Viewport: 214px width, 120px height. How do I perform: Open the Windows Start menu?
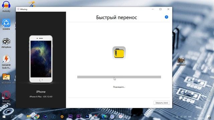(x=4, y=117)
